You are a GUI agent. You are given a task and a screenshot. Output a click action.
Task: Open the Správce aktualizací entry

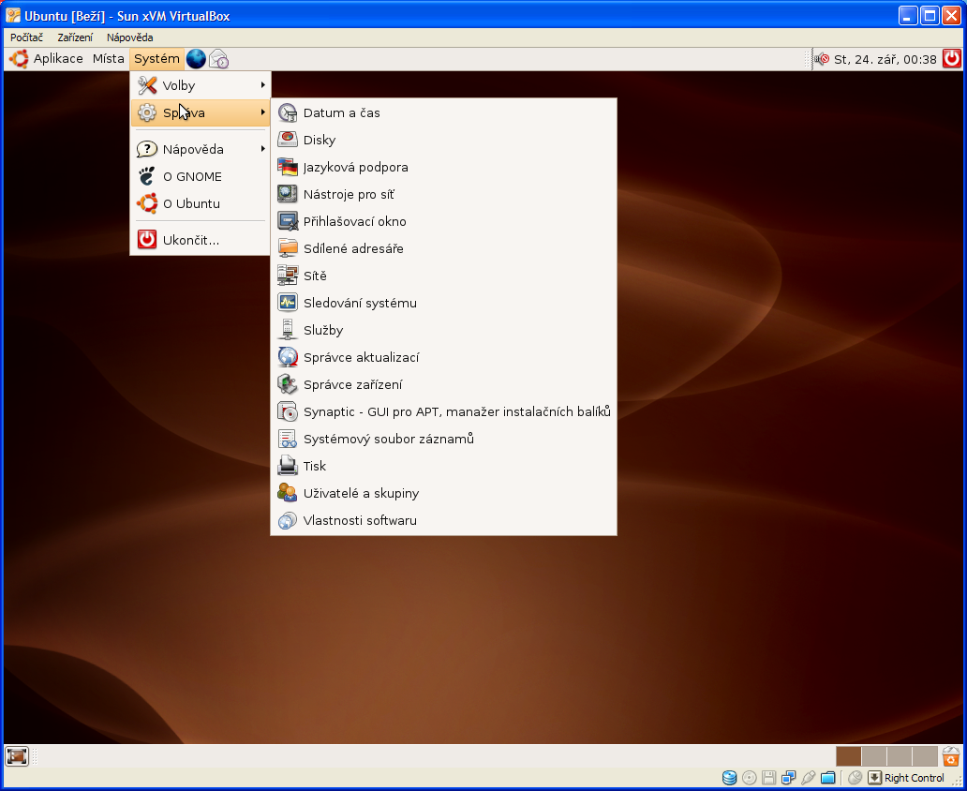pyautogui.click(x=443, y=357)
